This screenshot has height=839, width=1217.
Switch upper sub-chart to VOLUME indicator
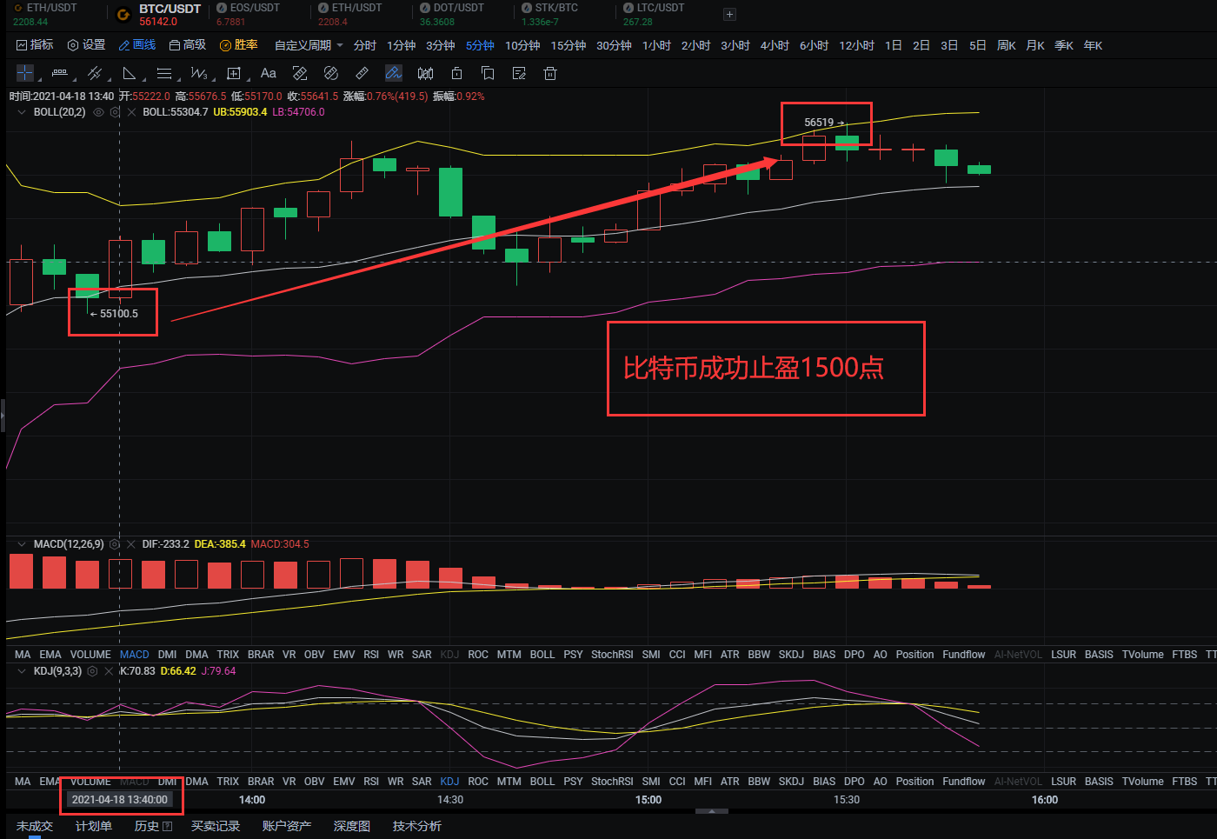pos(90,655)
